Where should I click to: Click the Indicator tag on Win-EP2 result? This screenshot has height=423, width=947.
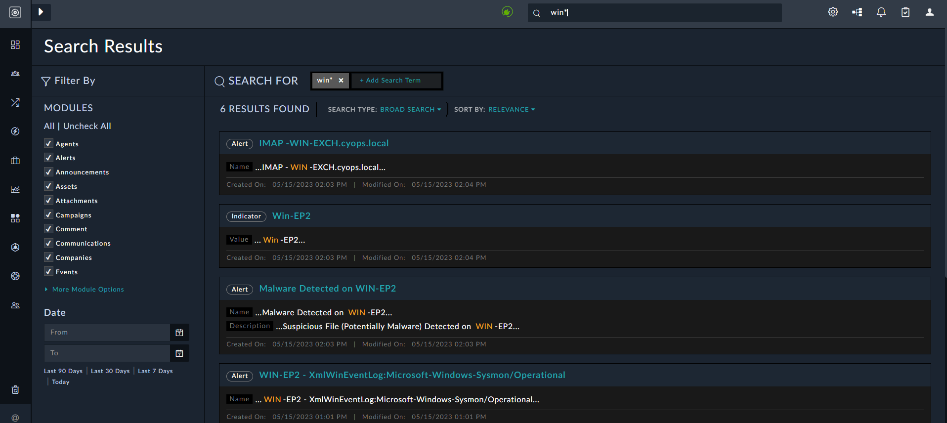coord(246,216)
